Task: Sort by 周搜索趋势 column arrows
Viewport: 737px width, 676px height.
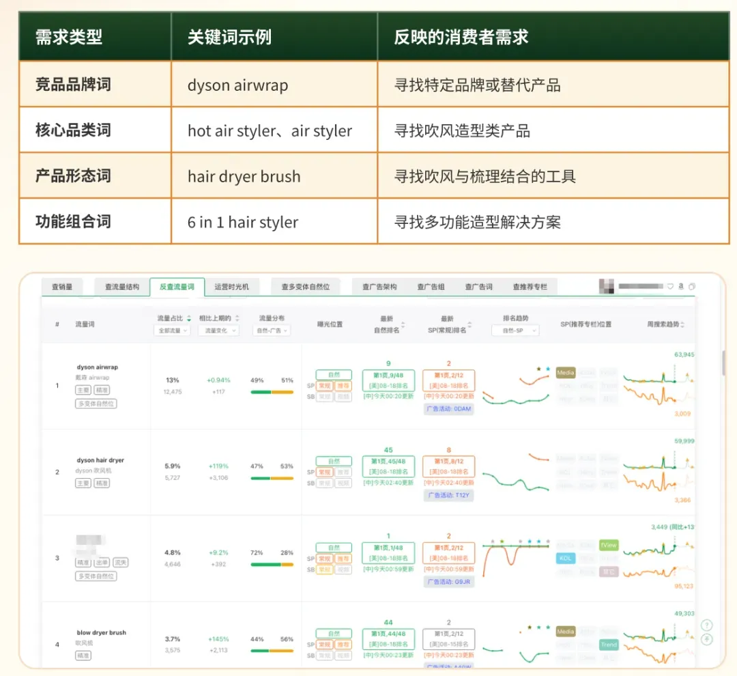Action: tap(682, 324)
